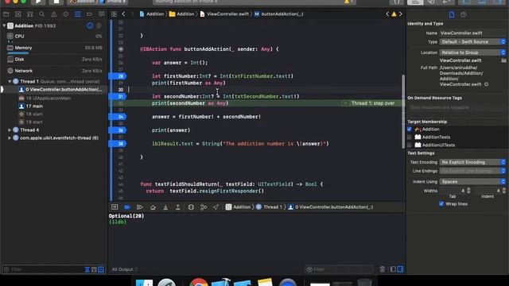Viewport: 509px width, 286px height.
Task: Open the related items grid menu
Action: coord(114,14)
